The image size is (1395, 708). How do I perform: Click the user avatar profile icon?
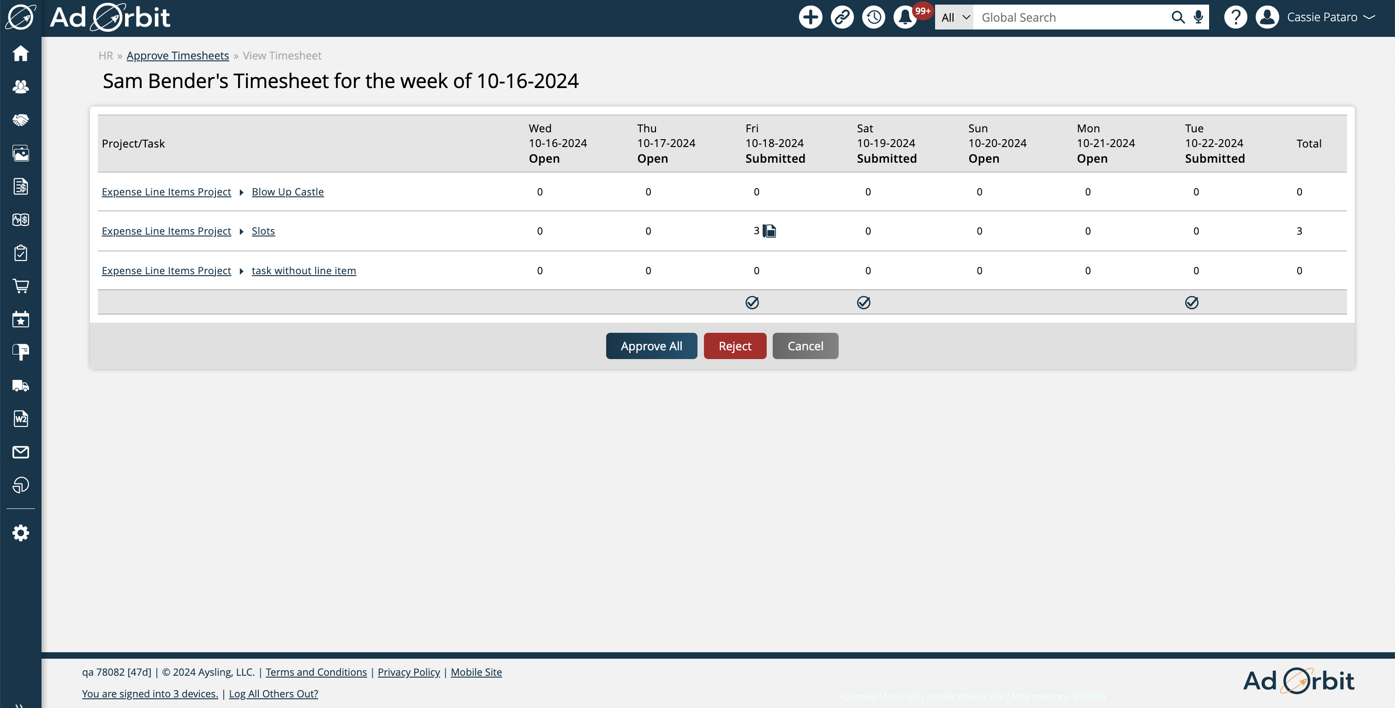click(x=1267, y=18)
